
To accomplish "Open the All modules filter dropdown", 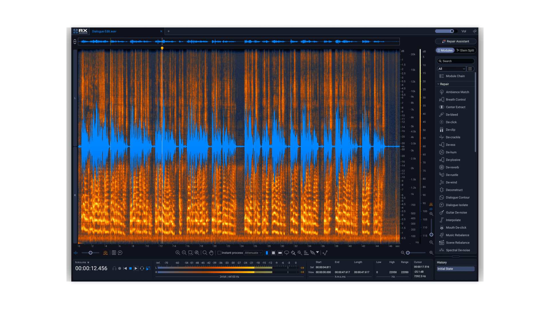I will point(451,69).
